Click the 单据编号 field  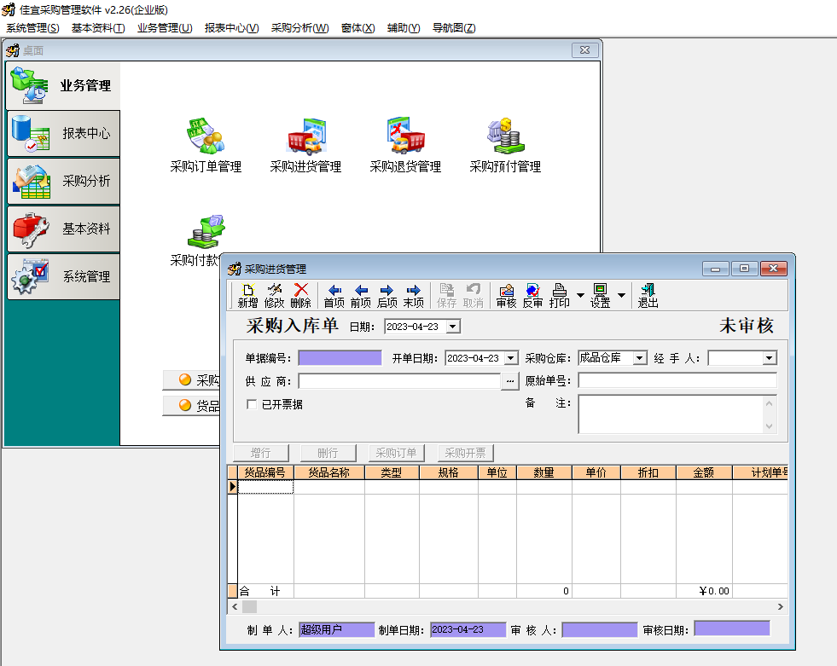pos(340,358)
